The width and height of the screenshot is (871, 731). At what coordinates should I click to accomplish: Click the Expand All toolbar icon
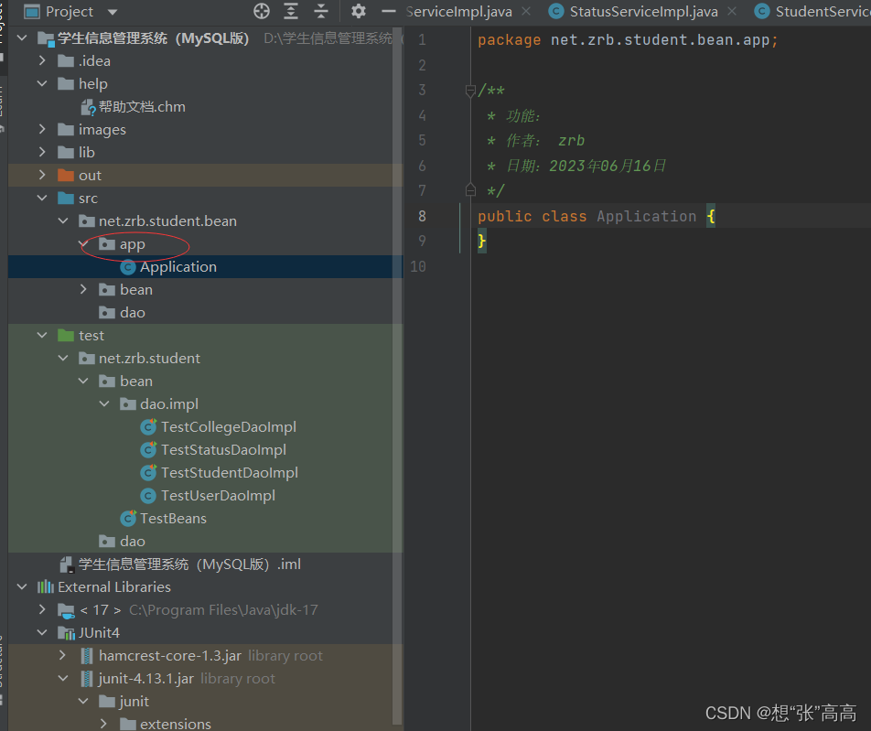coord(291,11)
